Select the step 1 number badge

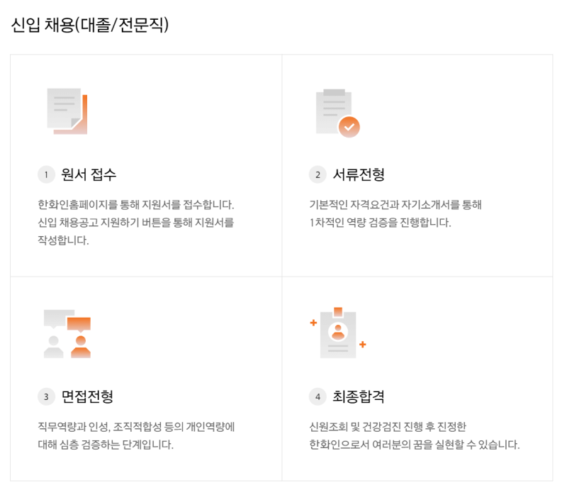coord(46,174)
